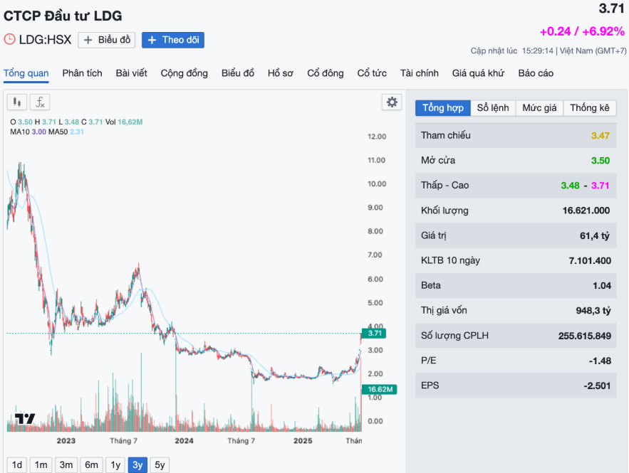
Task: Open the Báo cáo tab
Action: 536,73
